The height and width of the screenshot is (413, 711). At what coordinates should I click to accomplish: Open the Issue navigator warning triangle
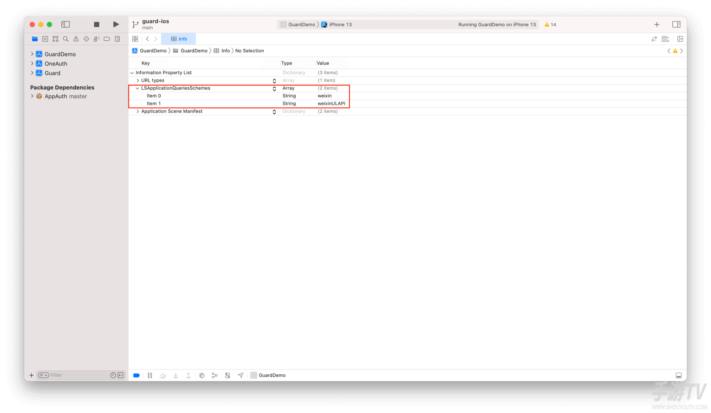(x=76, y=39)
